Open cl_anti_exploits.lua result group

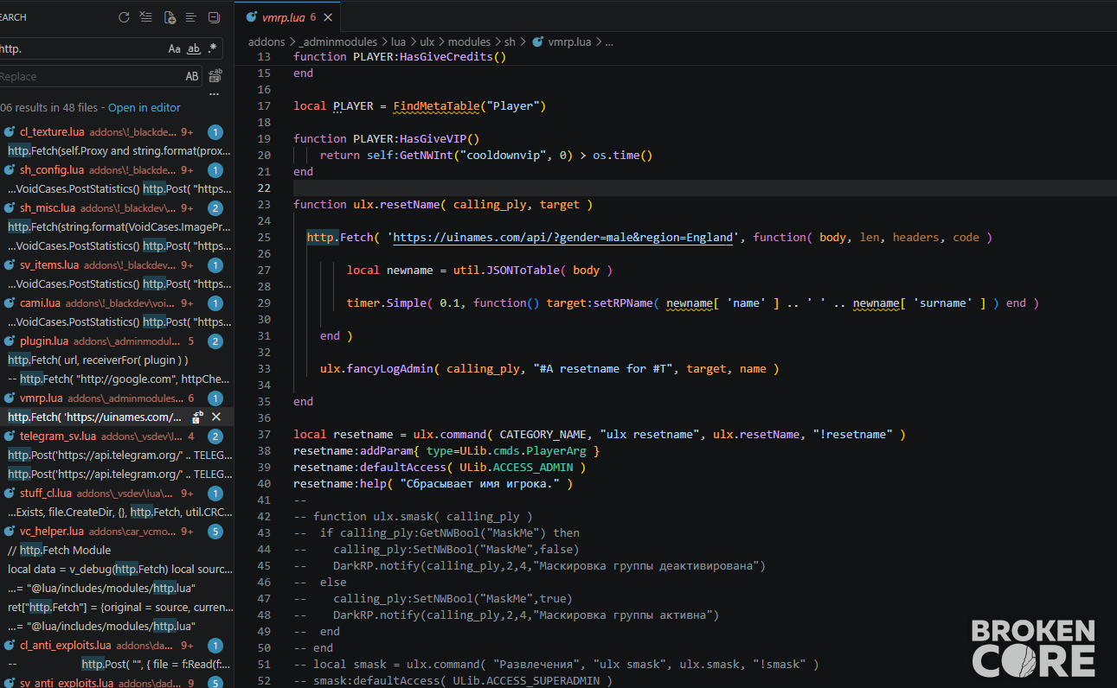pyautogui.click(x=117, y=646)
